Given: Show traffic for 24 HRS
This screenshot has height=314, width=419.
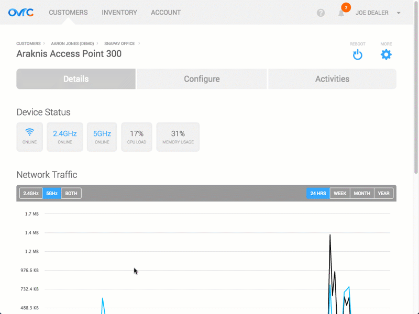Looking at the screenshot, I should pos(318,193).
